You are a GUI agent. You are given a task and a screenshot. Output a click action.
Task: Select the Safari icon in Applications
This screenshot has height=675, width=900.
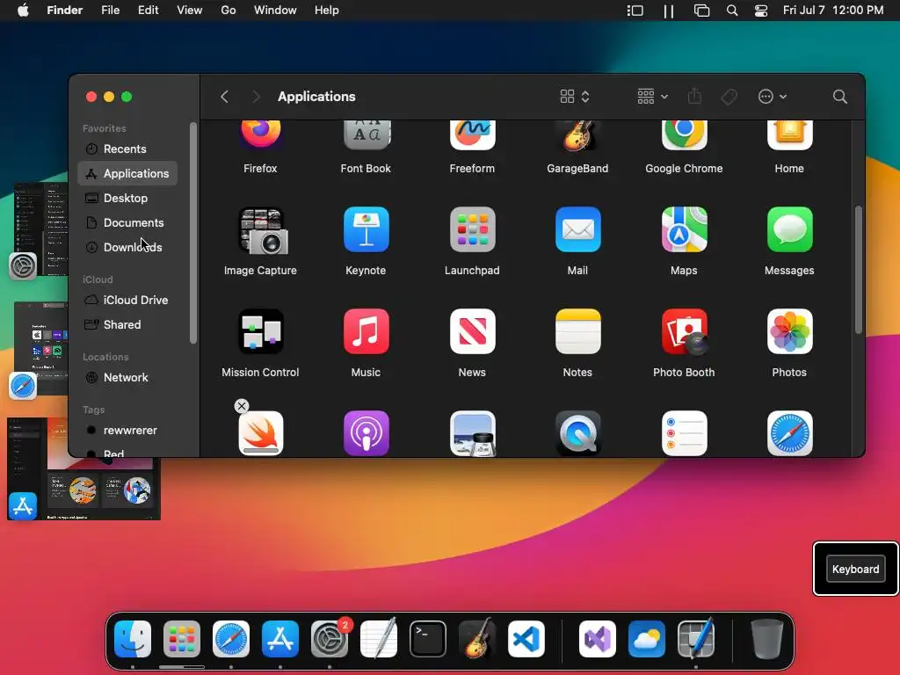point(789,433)
